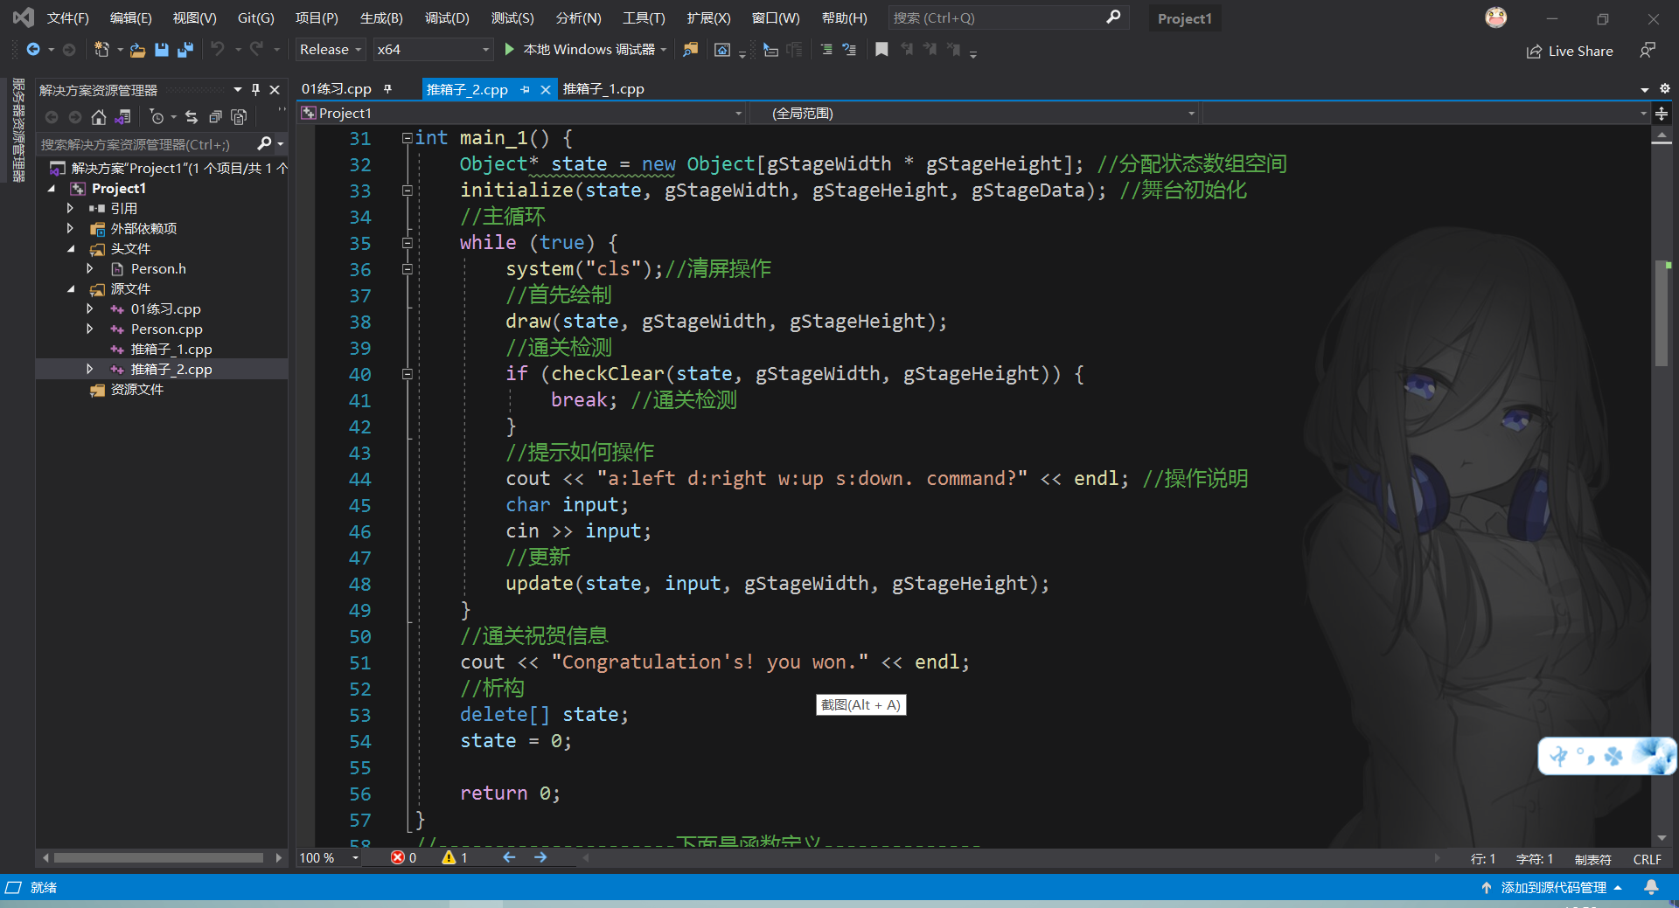Viewport: 1679px width, 908px height.
Task: Open the search magnifier in the top search bar
Action: point(1112,17)
